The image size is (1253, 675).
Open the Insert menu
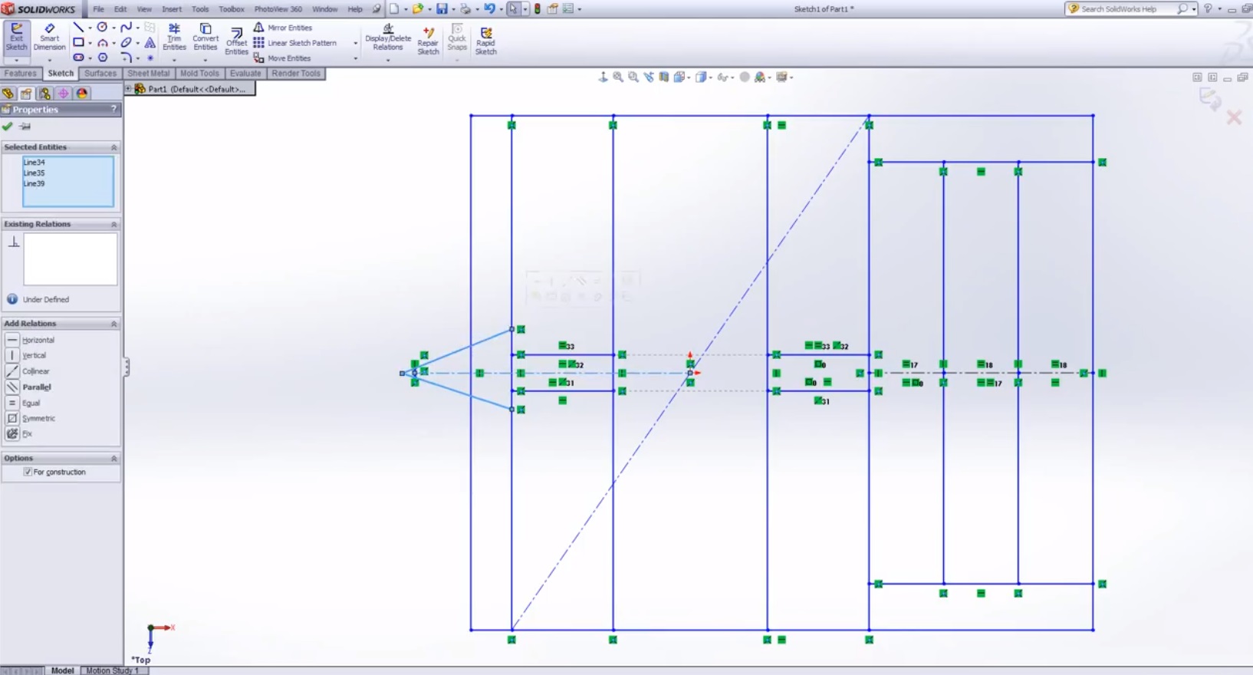(x=172, y=9)
